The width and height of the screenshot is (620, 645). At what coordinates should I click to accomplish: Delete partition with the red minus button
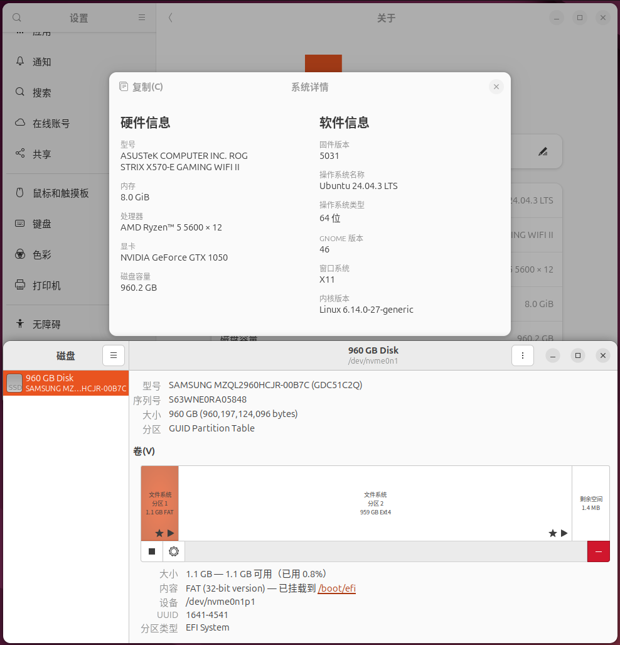[x=598, y=551]
